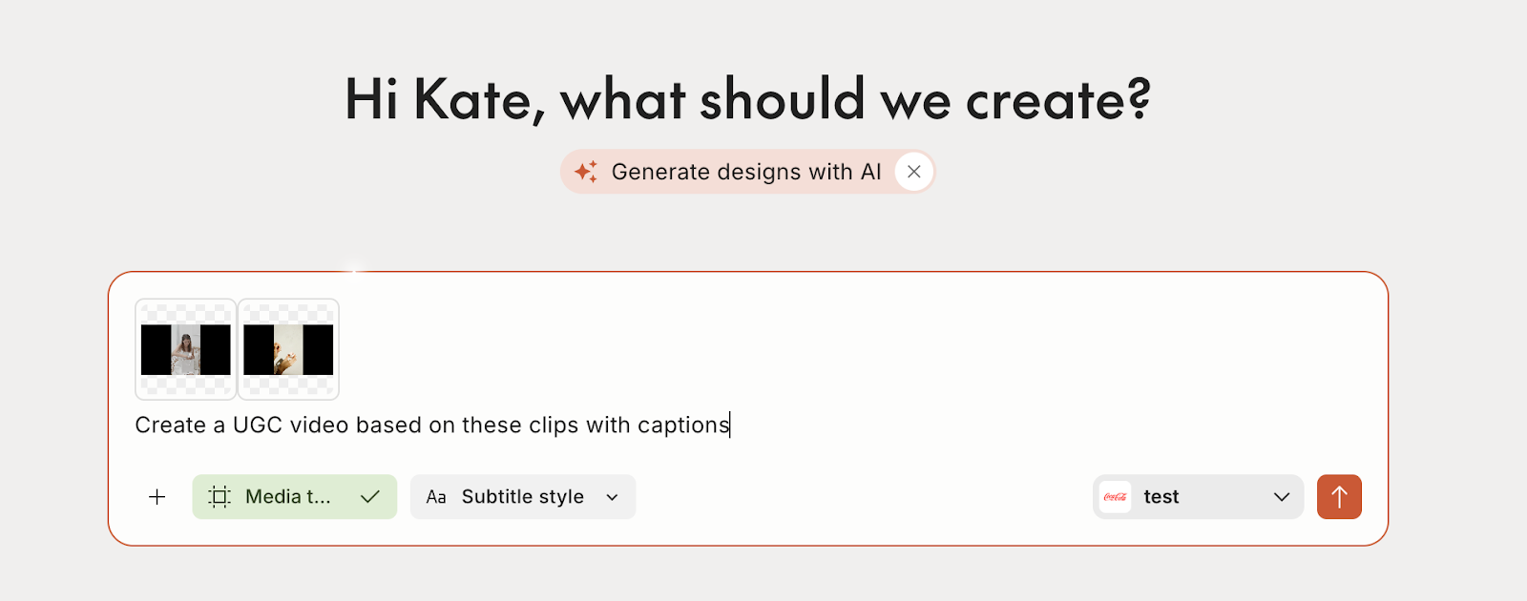
Task: Select the second video clip thumbnail
Action: (288, 349)
